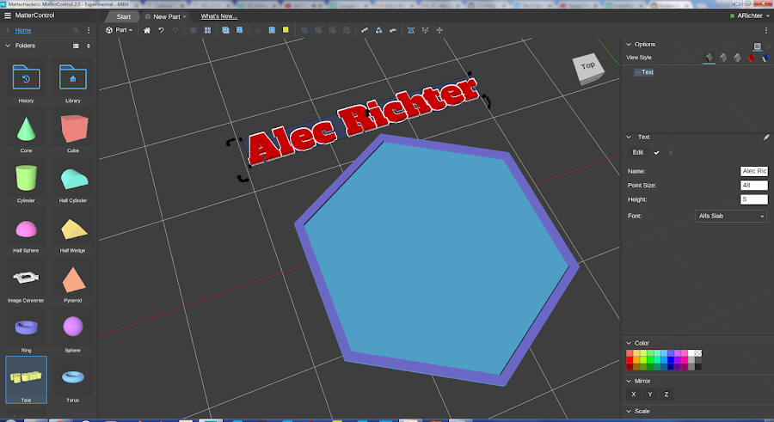
Task: Select the red materials view style
Action: (752, 58)
